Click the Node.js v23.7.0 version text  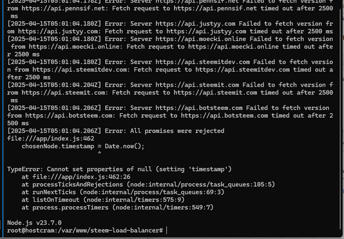[35, 223]
